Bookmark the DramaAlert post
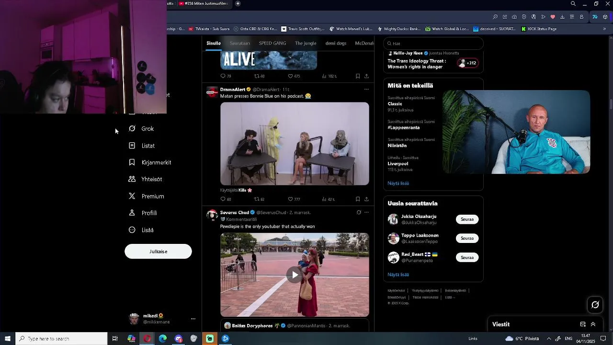The height and width of the screenshot is (345, 613). pos(358,199)
